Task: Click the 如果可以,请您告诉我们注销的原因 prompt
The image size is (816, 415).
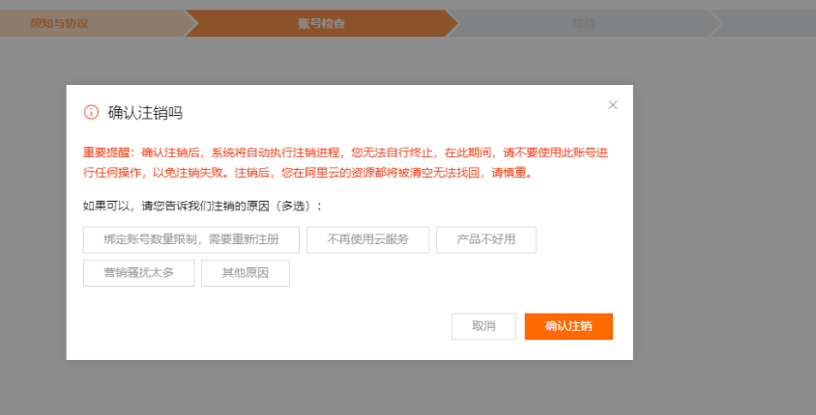Action: [203, 207]
